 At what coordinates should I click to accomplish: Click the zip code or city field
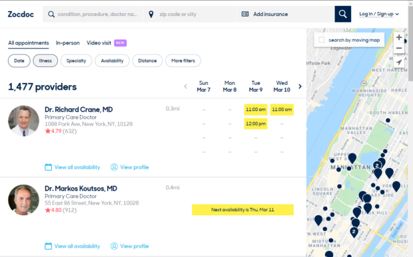point(190,14)
